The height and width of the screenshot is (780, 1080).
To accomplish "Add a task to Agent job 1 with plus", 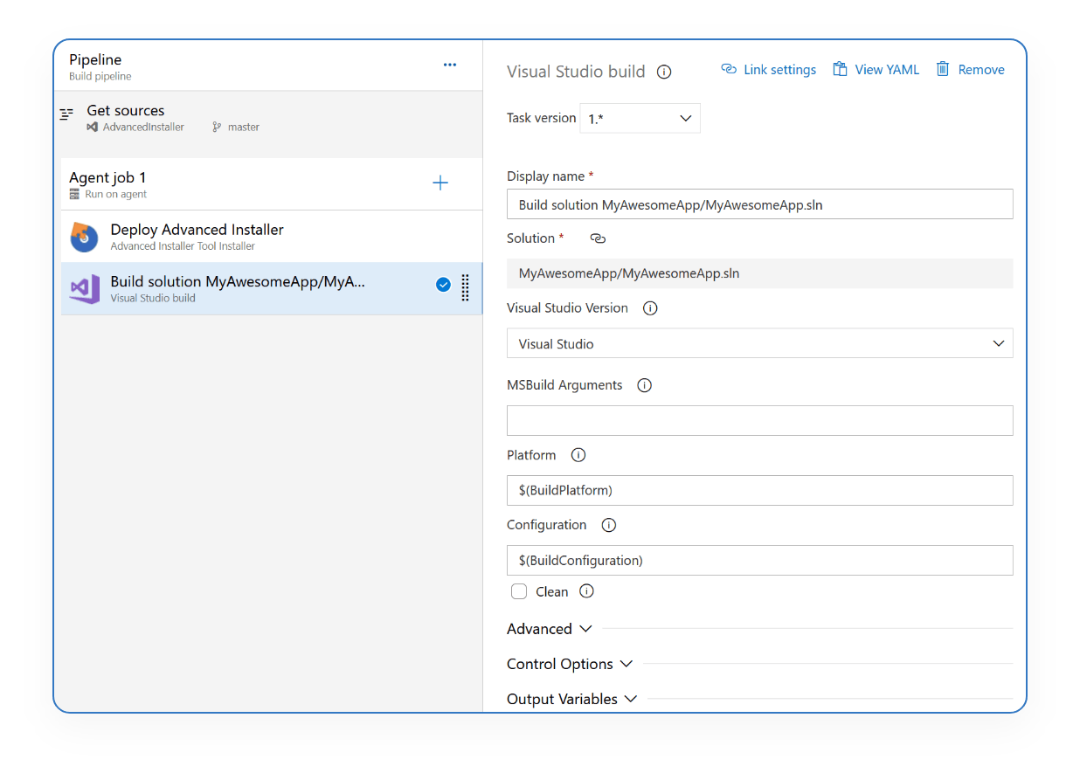I will point(440,183).
